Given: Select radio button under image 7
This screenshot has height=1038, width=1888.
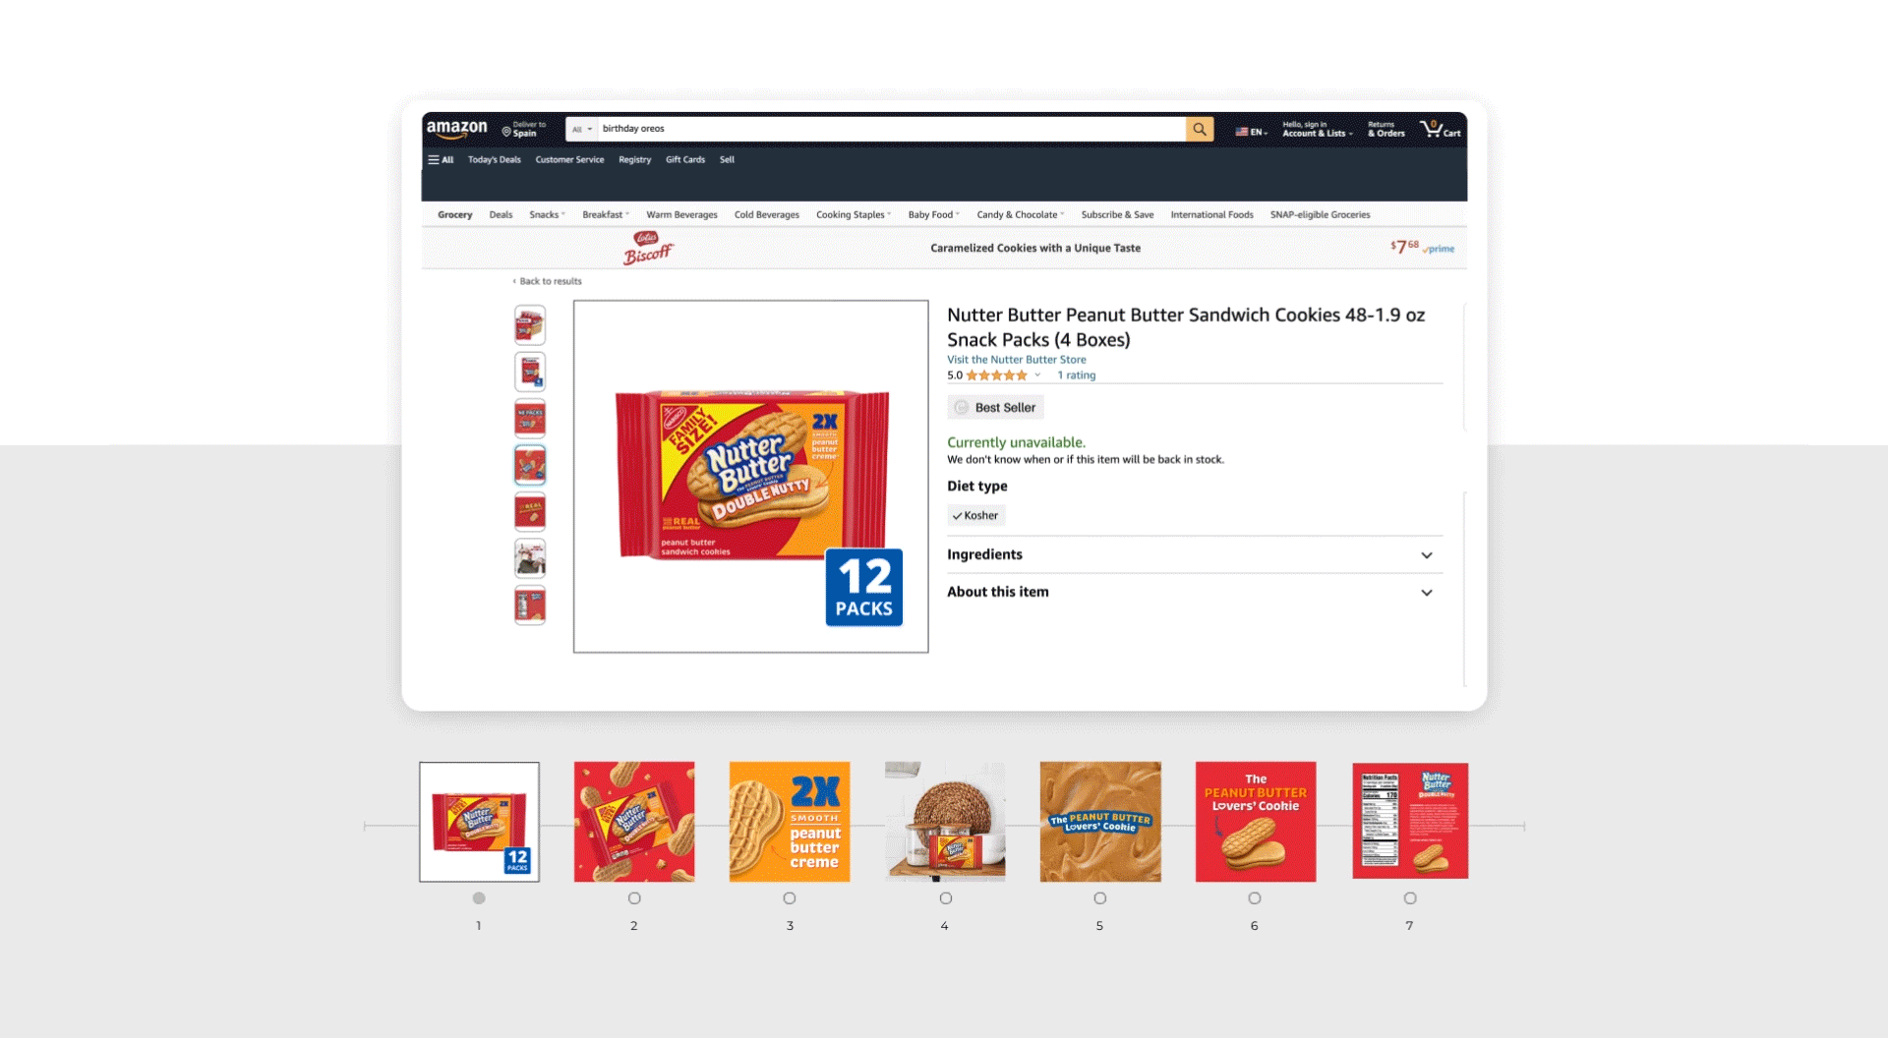Looking at the screenshot, I should point(1410,898).
